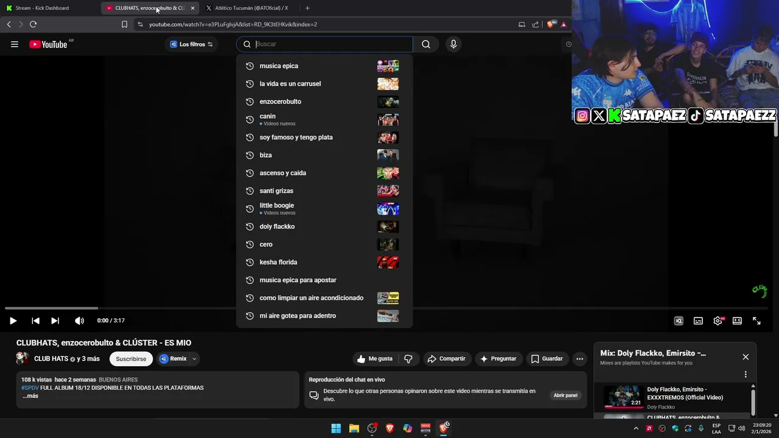Click the youtube.com address bar URL
Viewport: 779px width, 438px height.
(x=233, y=24)
